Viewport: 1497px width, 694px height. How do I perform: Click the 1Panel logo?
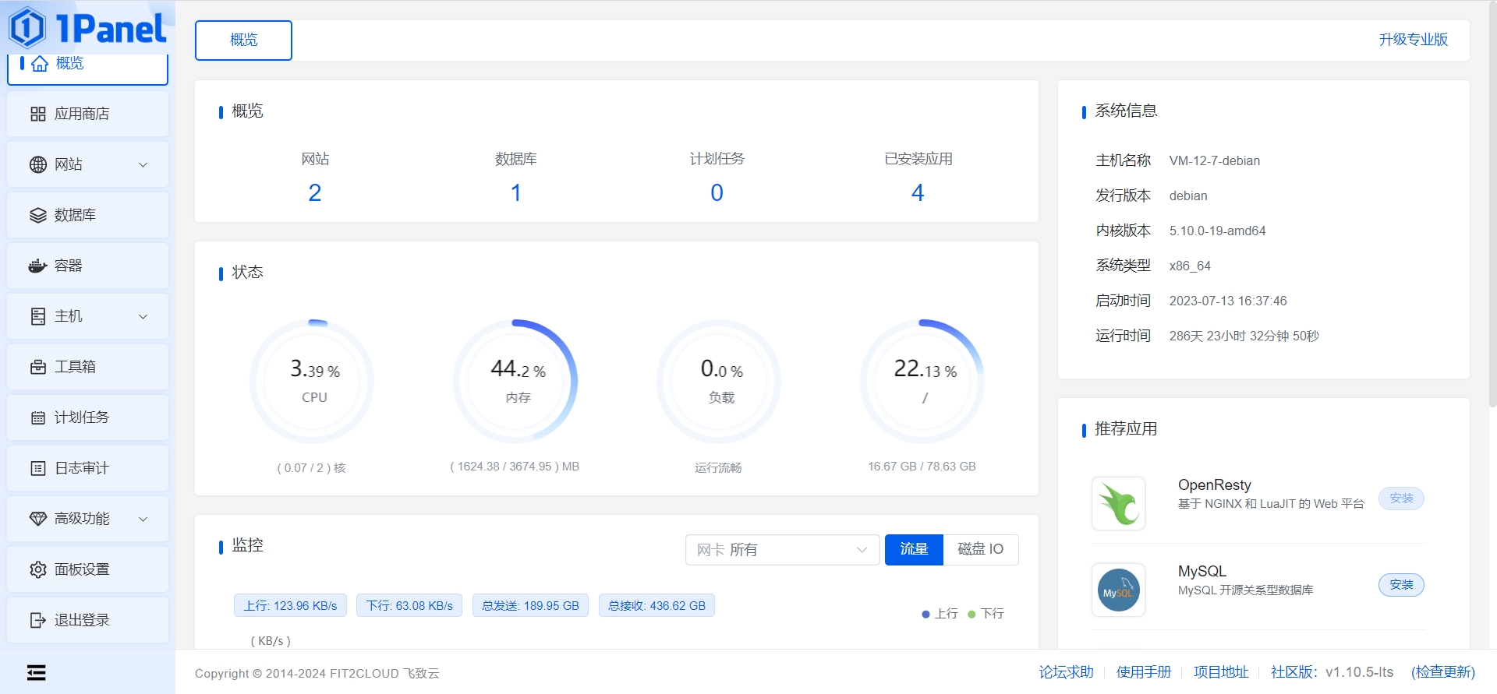(x=87, y=28)
